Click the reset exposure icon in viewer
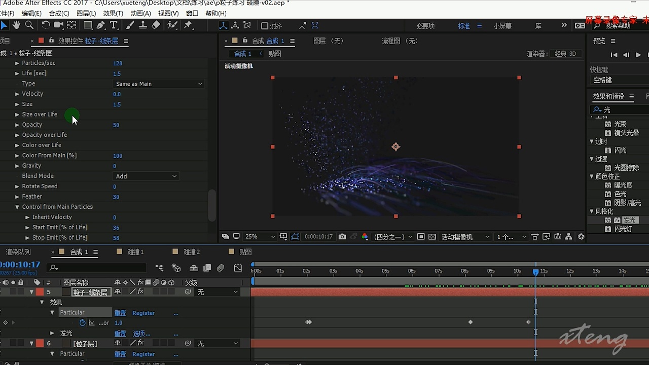This screenshot has width=649, height=365. (581, 237)
